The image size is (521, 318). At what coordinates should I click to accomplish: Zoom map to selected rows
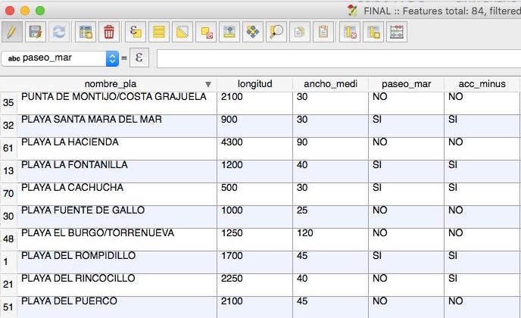point(276,32)
